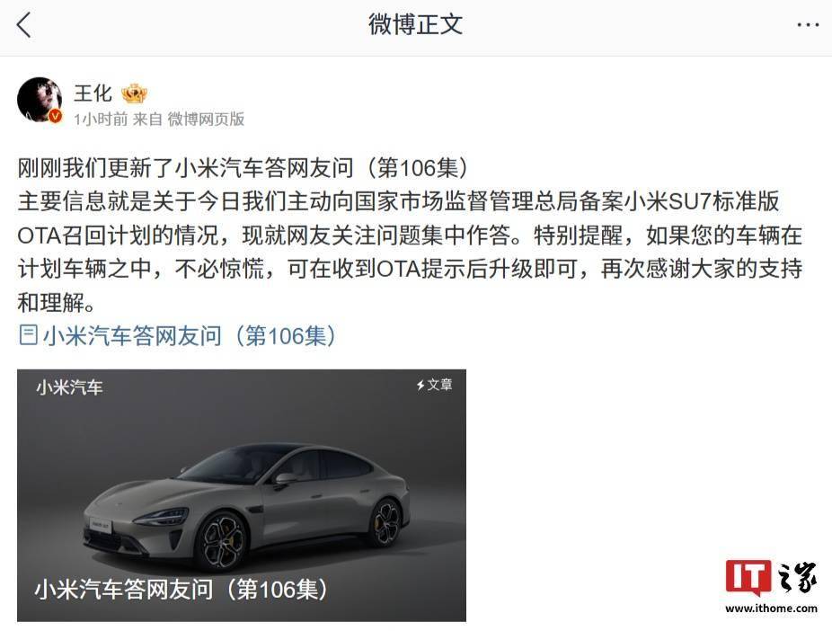832x631 pixels.
Task: Go back using the left arrow
Action: [24, 25]
